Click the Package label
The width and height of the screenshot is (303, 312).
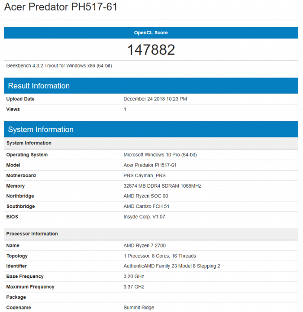(x=16, y=297)
